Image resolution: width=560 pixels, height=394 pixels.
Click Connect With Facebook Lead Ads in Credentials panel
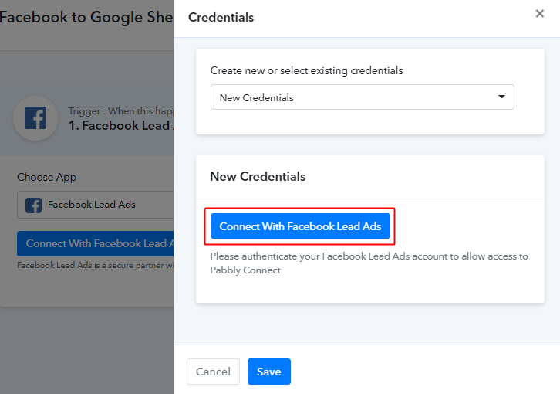point(300,226)
